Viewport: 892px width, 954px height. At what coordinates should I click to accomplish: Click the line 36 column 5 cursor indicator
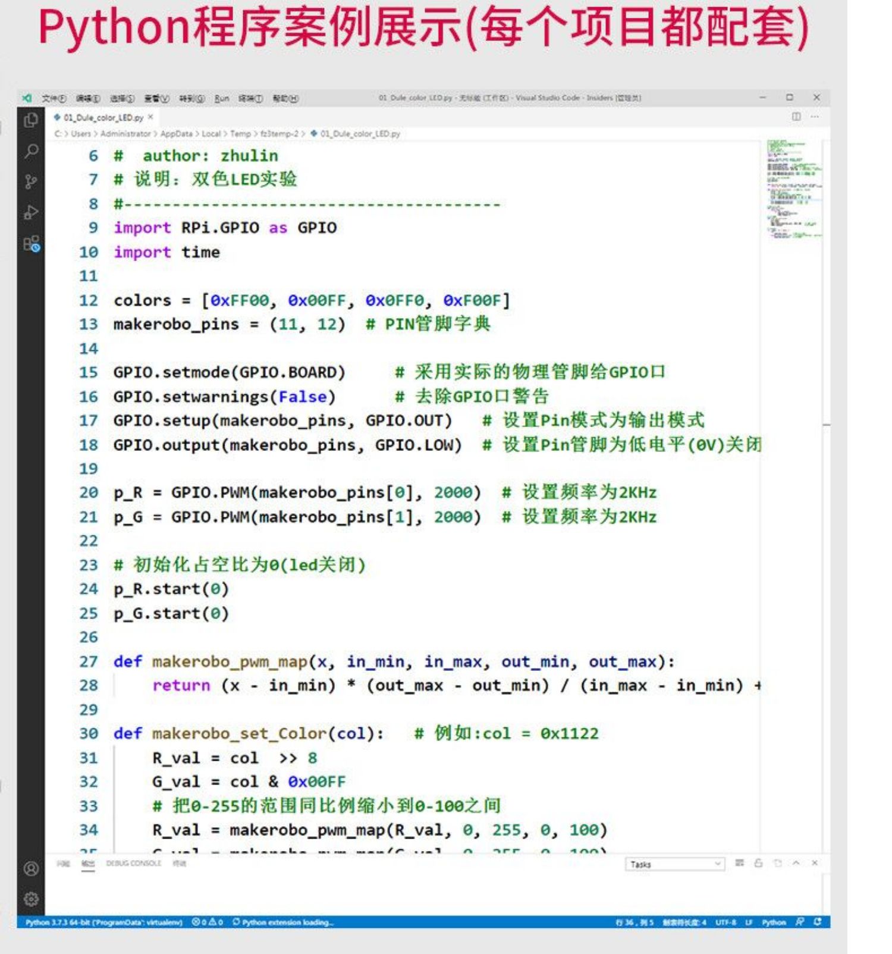(x=635, y=922)
